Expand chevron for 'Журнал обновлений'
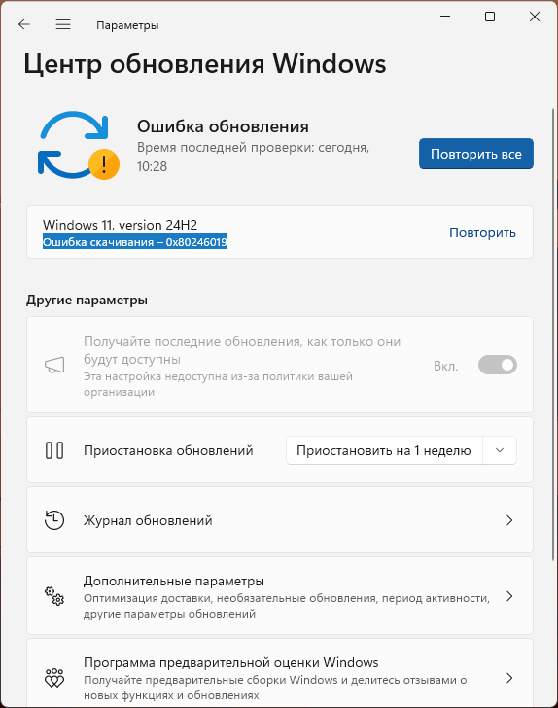 pyautogui.click(x=509, y=520)
